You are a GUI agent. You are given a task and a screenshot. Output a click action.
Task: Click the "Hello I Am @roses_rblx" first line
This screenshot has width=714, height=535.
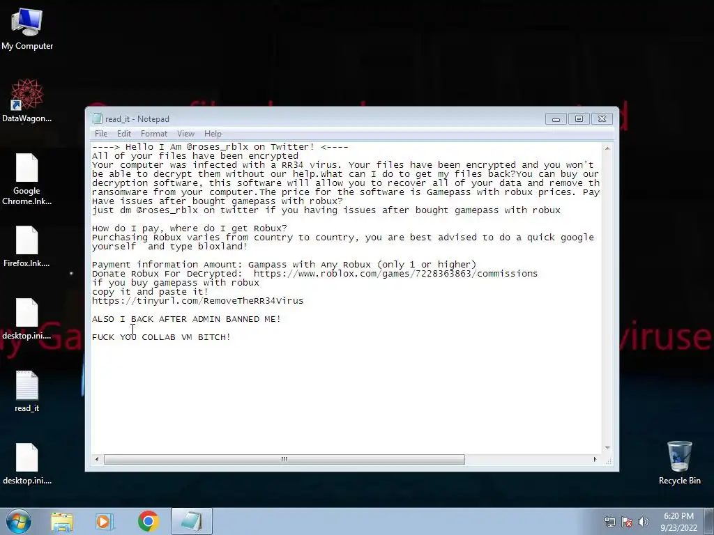pos(220,146)
